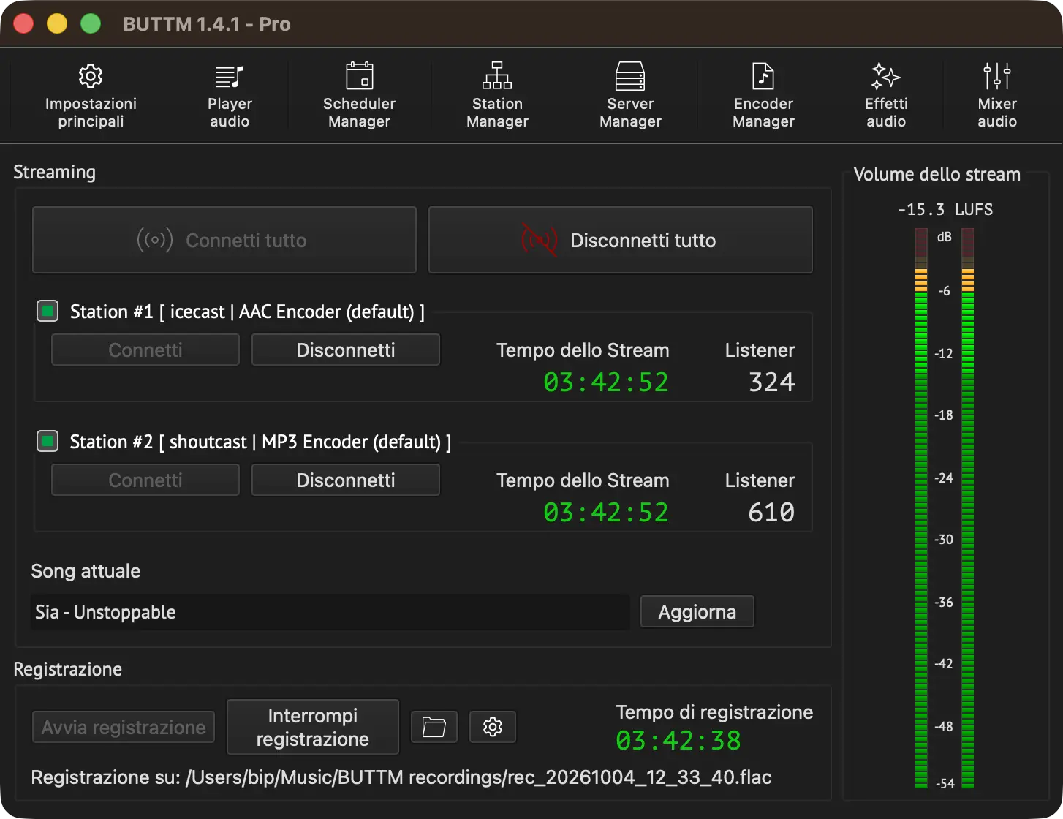The width and height of the screenshot is (1063, 819).
Task: Click recording time 03:42:38
Action: pyautogui.click(x=678, y=741)
